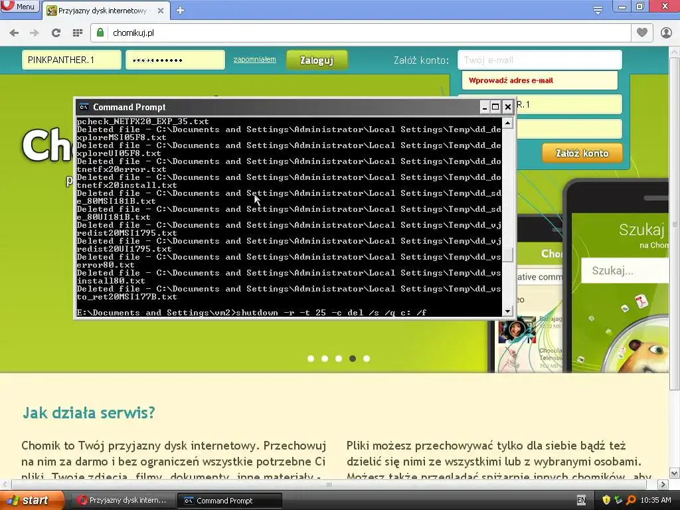Go forward to next page
Viewport: 680px width, 510px height.
pyautogui.click(x=35, y=33)
